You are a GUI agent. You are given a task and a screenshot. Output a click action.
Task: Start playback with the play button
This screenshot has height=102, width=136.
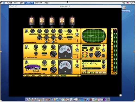pyautogui.click(x=88, y=73)
